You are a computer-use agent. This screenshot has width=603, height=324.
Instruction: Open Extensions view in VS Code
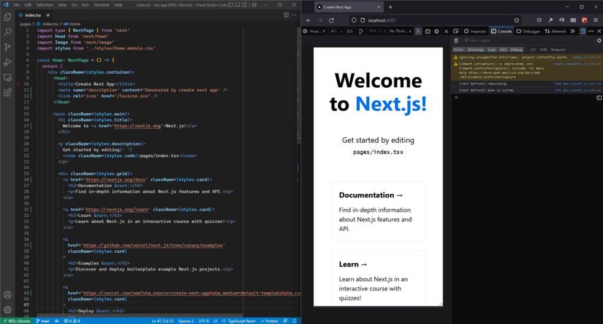click(7, 92)
